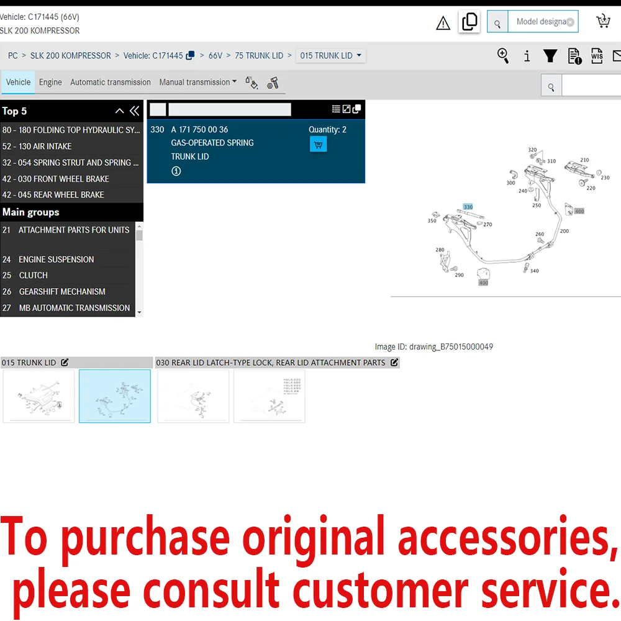Select 42 - 045 REAR WHEEL BRAKE
The width and height of the screenshot is (621, 621).
click(x=71, y=194)
